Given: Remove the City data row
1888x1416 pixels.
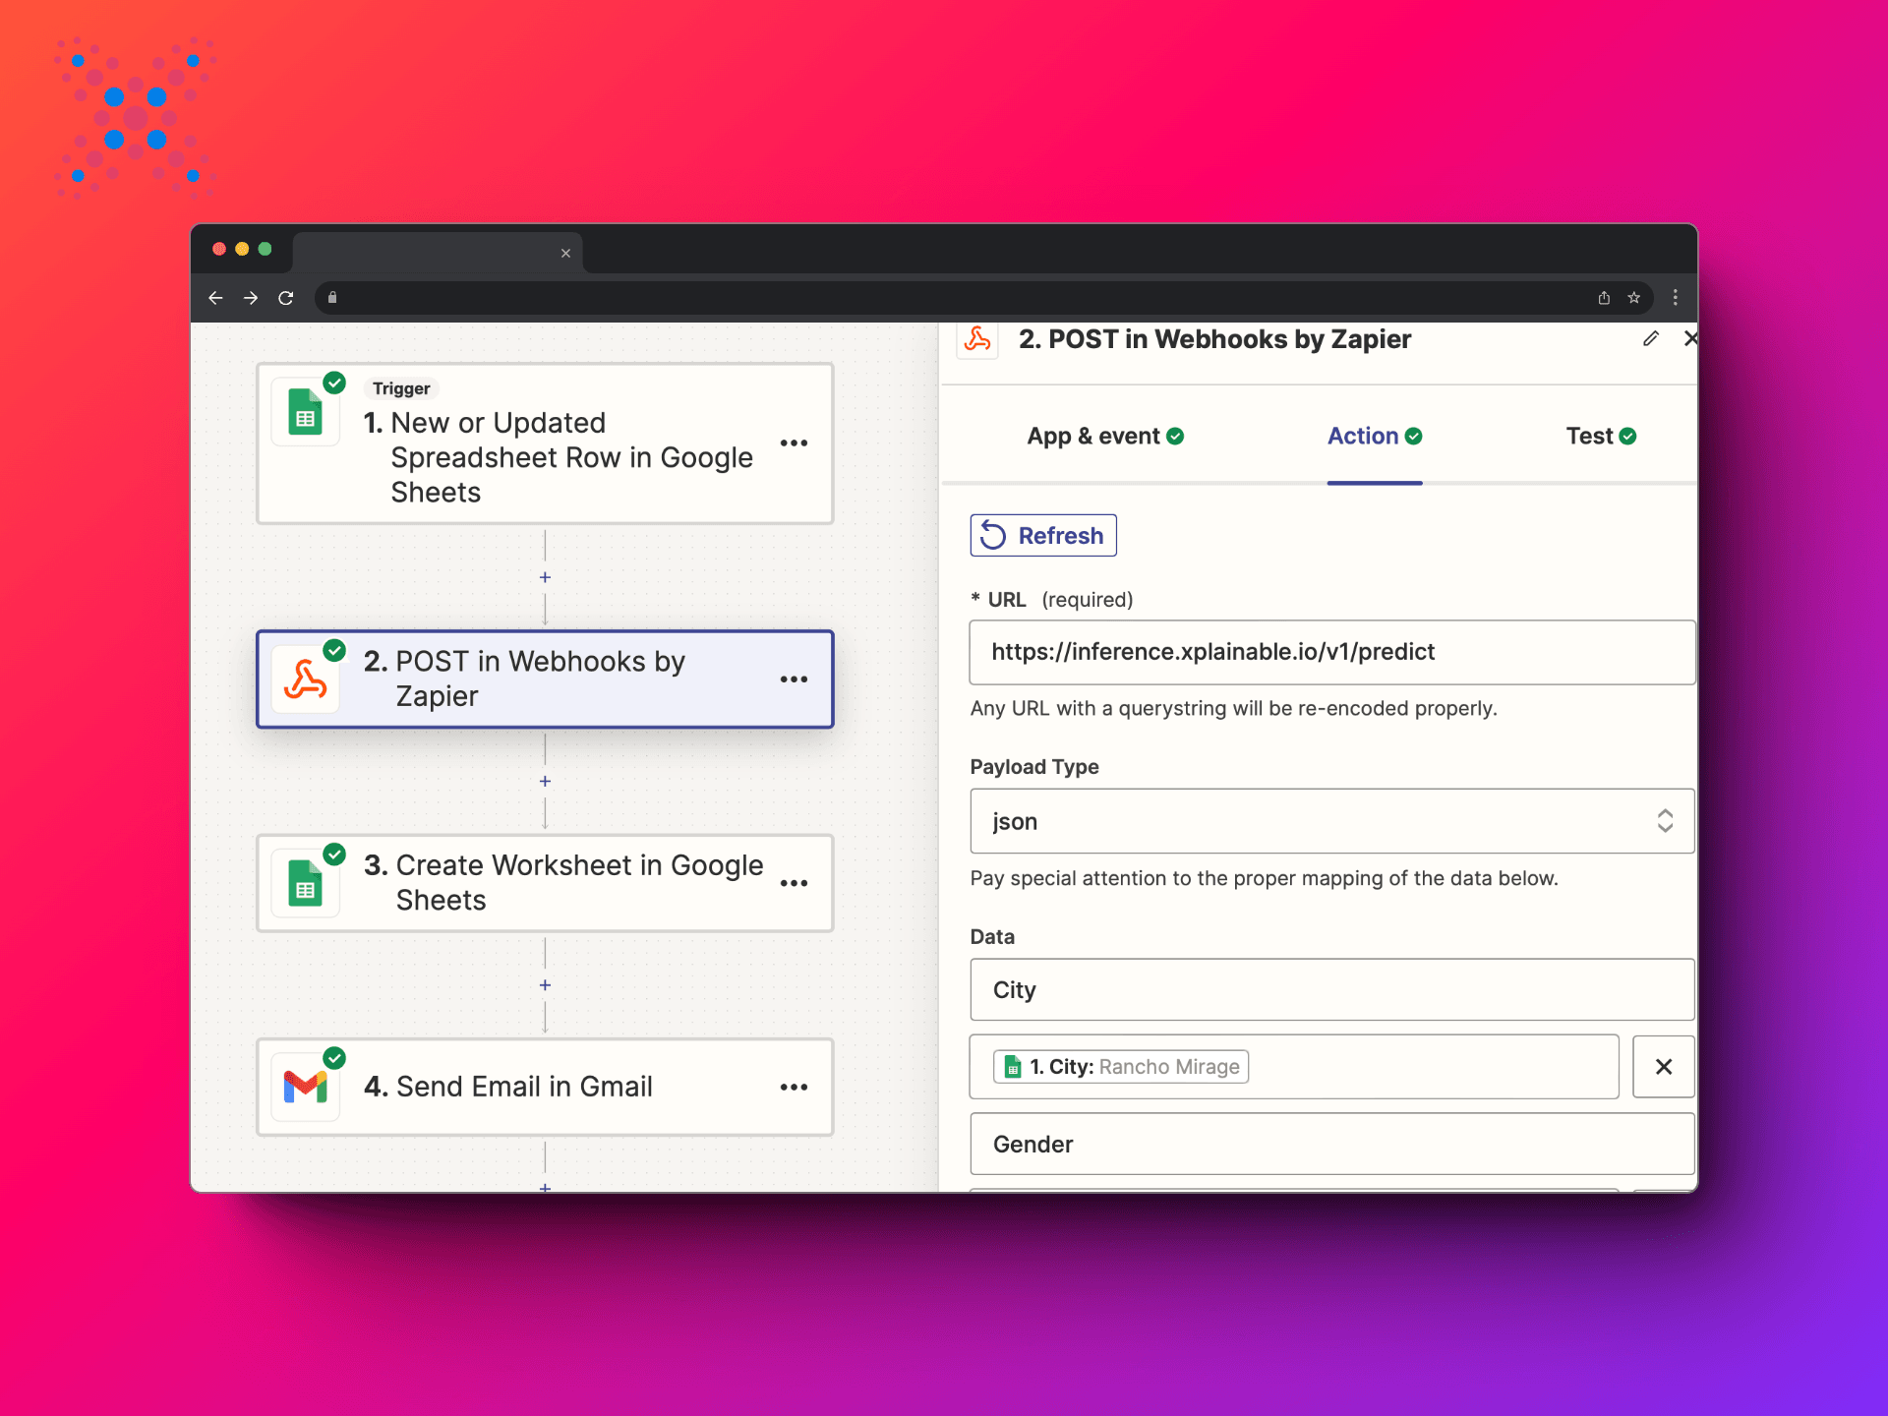Looking at the screenshot, I should point(1664,1067).
